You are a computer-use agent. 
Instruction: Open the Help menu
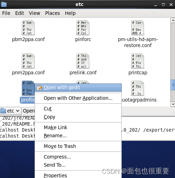point(70,13)
